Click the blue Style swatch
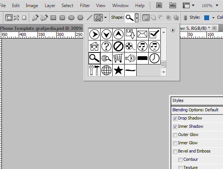223x169 pixels. tap(206, 18)
